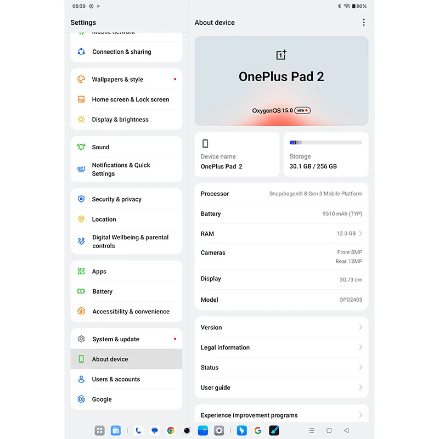Tap the Digital Wellbeing hearts icon
The height and width of the screenshot is (439, 439).
tap(81, 241)
